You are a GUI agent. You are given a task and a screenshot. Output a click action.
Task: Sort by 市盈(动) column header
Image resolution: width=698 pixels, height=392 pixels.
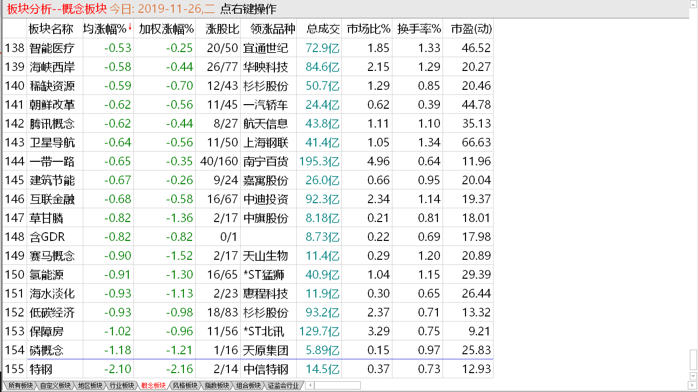click(471, 29)
